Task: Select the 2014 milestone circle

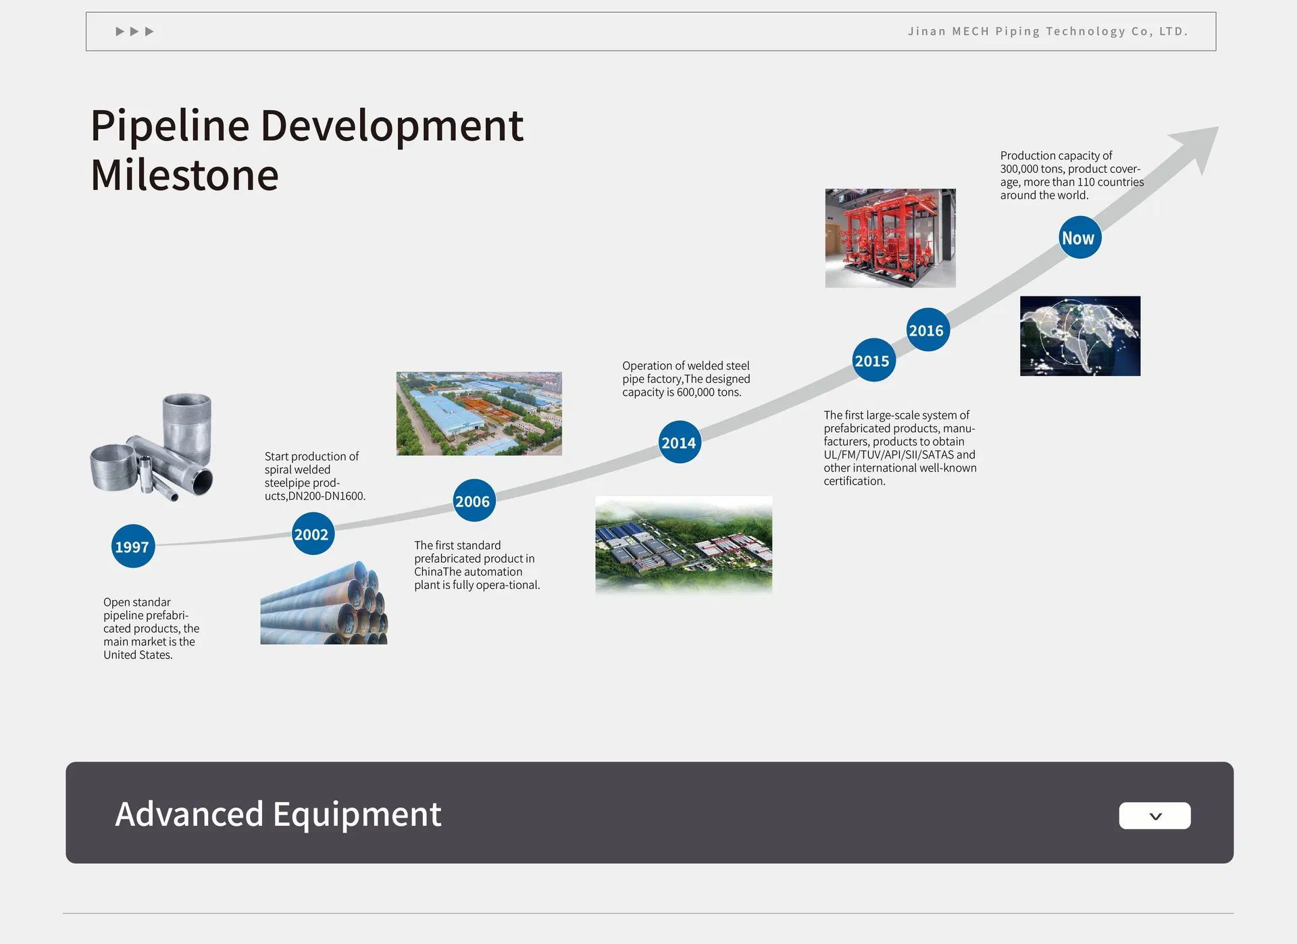Action: [679, 442]
